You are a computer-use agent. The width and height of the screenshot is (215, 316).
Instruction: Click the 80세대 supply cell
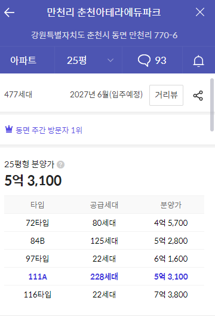(x=104, y=223)
